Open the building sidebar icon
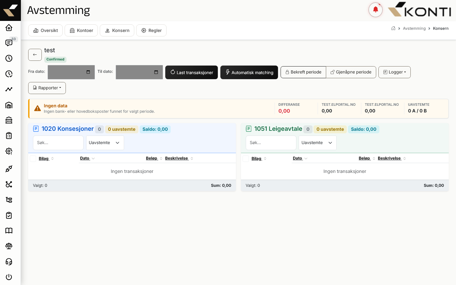The height and width of the screenshot is (285, 456). [9, 105]
